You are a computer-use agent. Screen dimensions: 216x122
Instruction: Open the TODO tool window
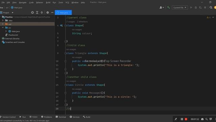(x=33, y=117)
